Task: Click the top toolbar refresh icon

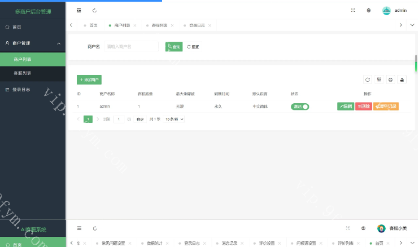Action: pos(94,10)
